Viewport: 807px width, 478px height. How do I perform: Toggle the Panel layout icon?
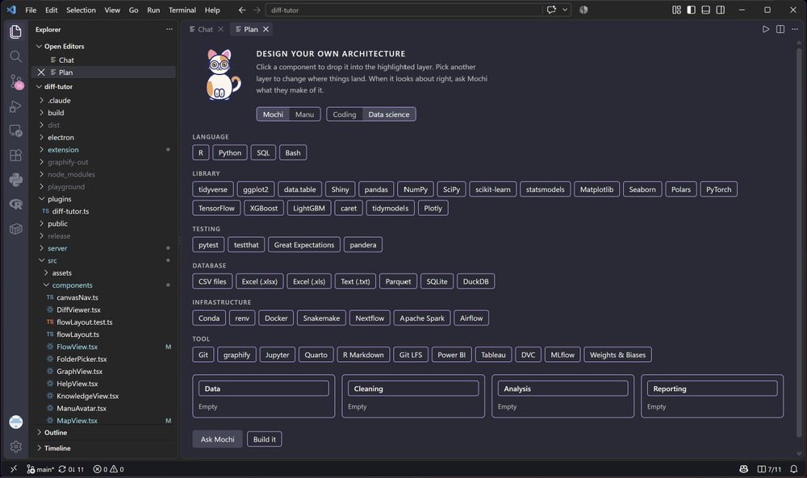tap(705, 10)
